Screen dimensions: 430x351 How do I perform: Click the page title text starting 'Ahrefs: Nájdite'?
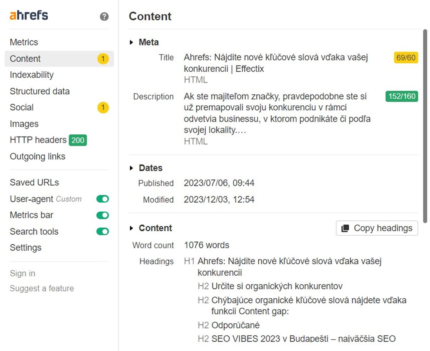tap(276, 63)
